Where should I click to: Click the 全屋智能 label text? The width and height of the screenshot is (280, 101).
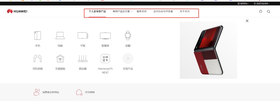click(x=60, y=69)
